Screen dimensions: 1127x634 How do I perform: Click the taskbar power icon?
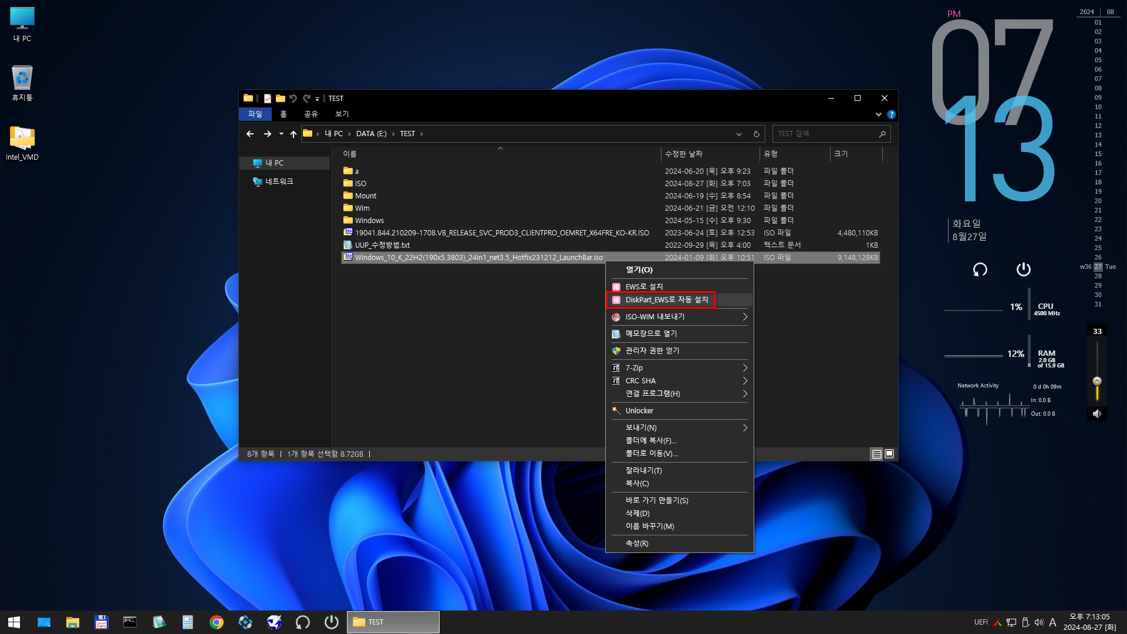click(x=332, y=622)
